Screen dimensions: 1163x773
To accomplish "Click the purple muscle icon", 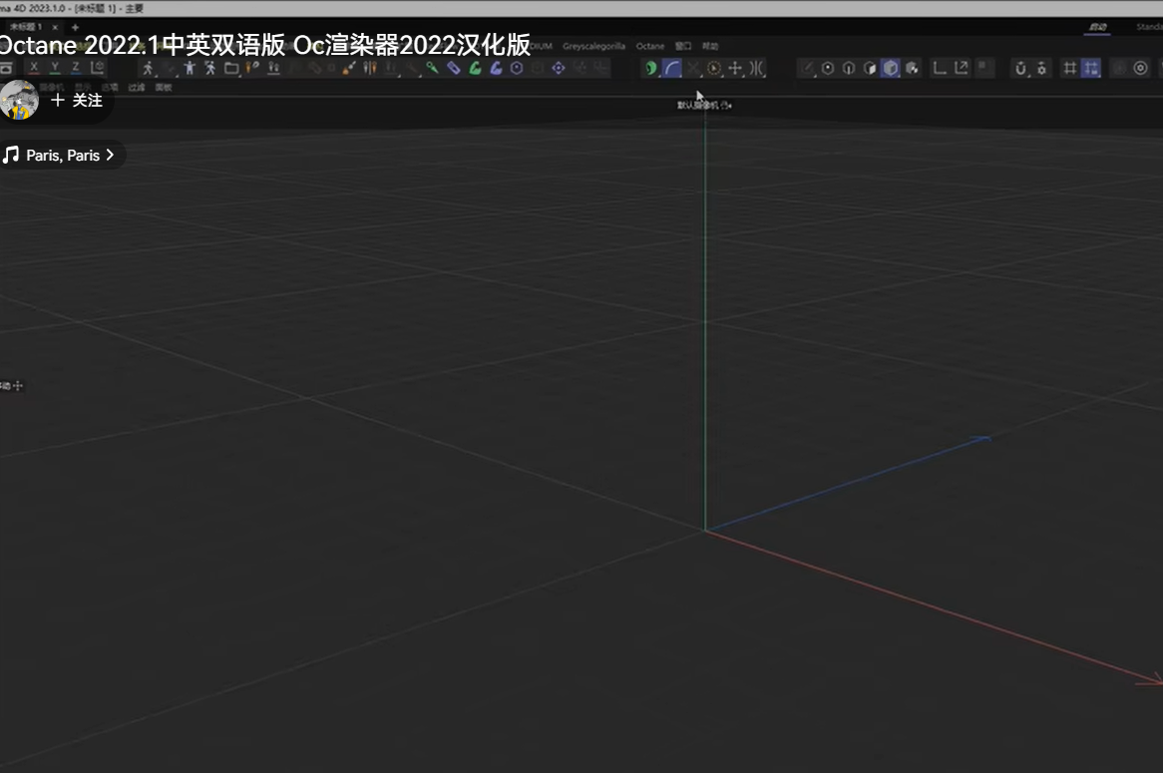I will (496, 68).
